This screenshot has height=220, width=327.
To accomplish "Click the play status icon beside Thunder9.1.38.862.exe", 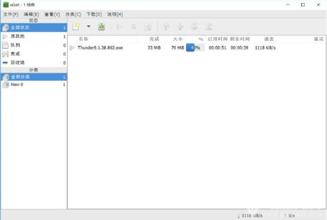I will (x=72, y=48).
